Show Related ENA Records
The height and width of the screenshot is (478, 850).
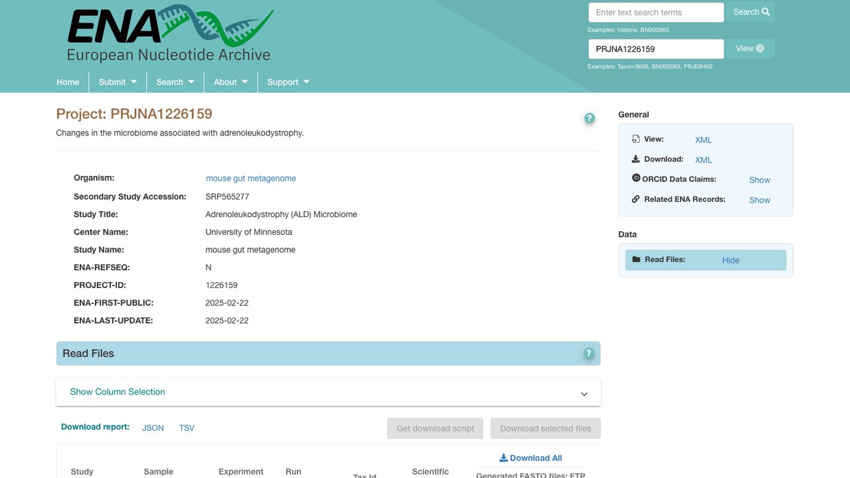point(760,200)
